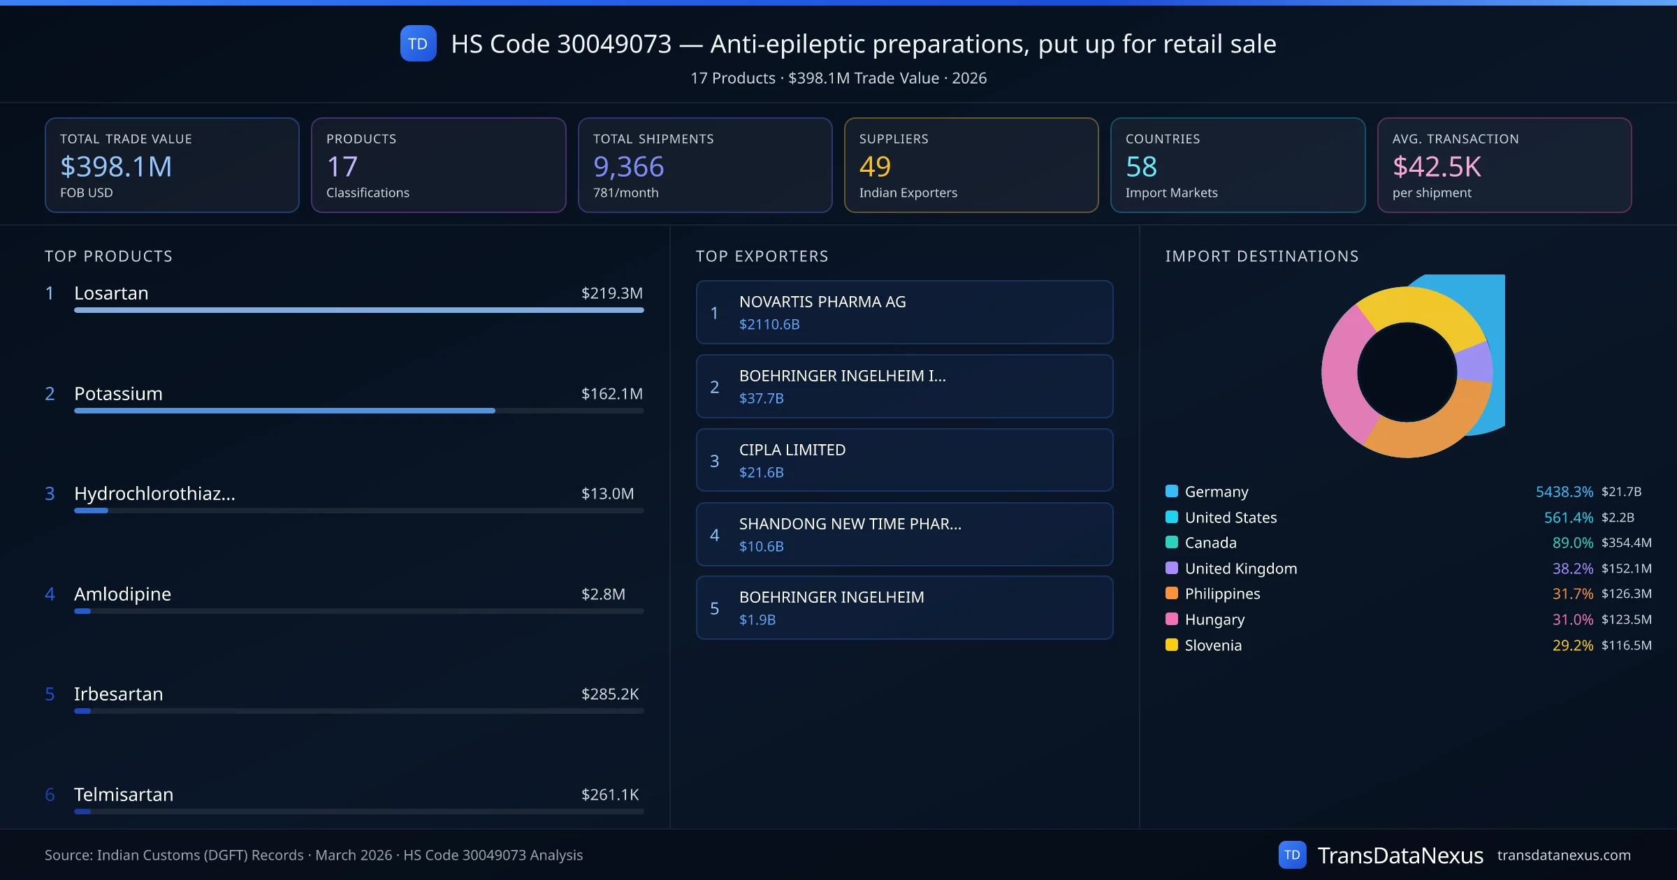1677x880 pixels.
Task: Click the Slovenia yellow legend square
Action: [1172, 645]
